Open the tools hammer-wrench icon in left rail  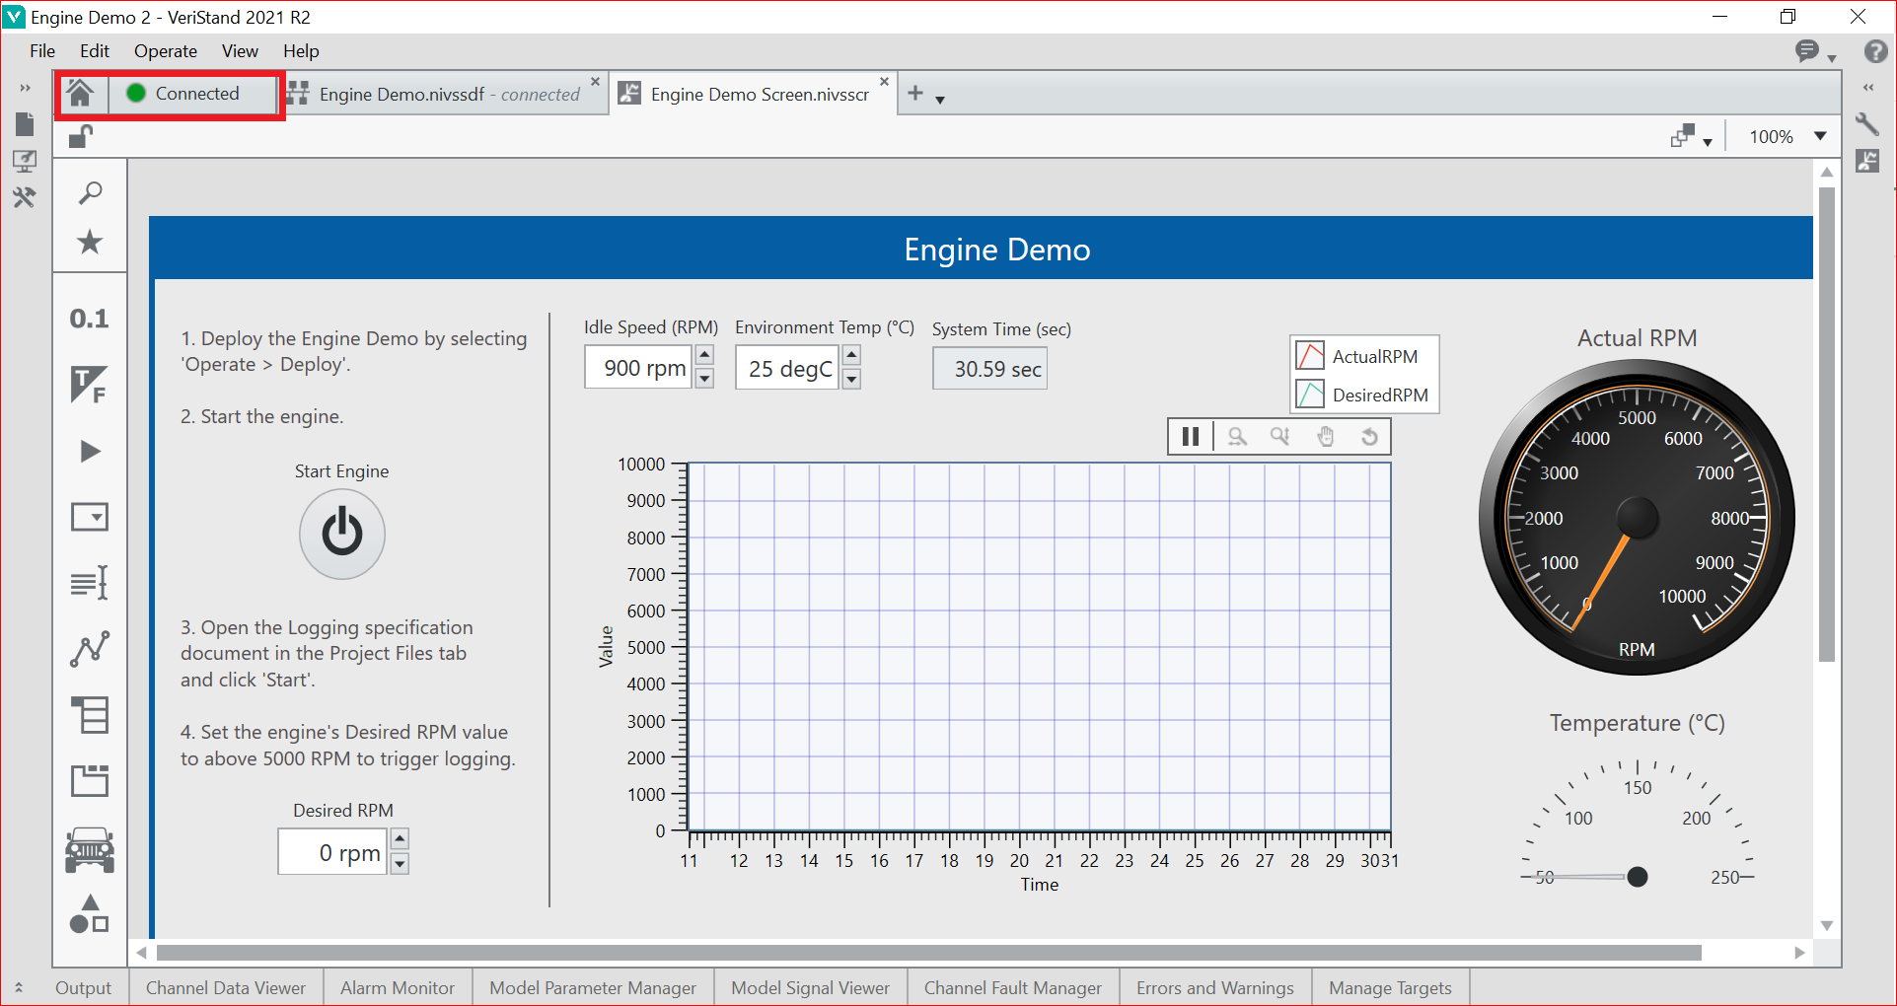[25, 197]
